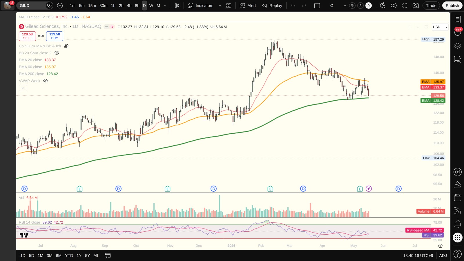This screenshot has height=261, width=464.
Task: Switch range to 6M
Action: pyautogui.click(x=59, y=255)
